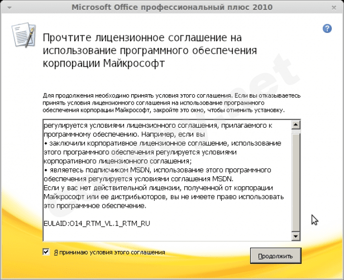The image size is (344, 280).
Task: Click 'обеспечения регулируется условиями соглашения MSDN.' line
Action: [139, 179]
